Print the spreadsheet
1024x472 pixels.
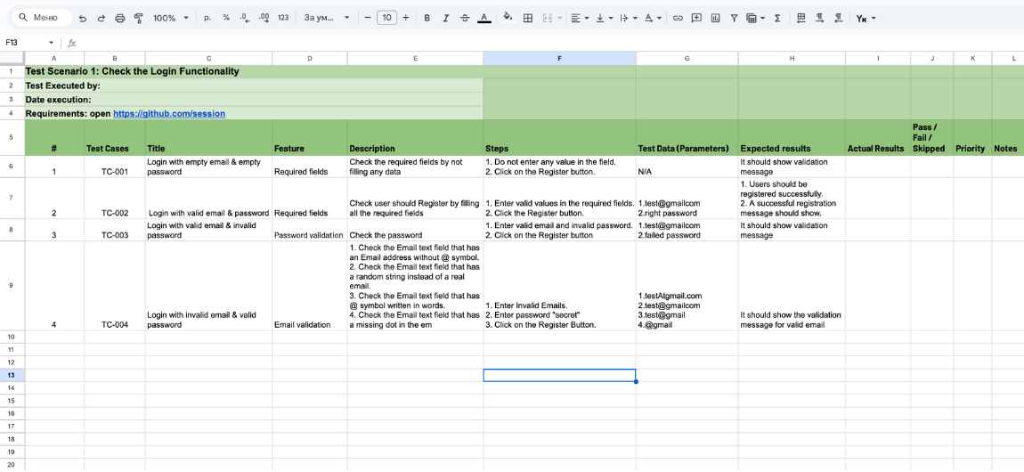click(119, 19)
